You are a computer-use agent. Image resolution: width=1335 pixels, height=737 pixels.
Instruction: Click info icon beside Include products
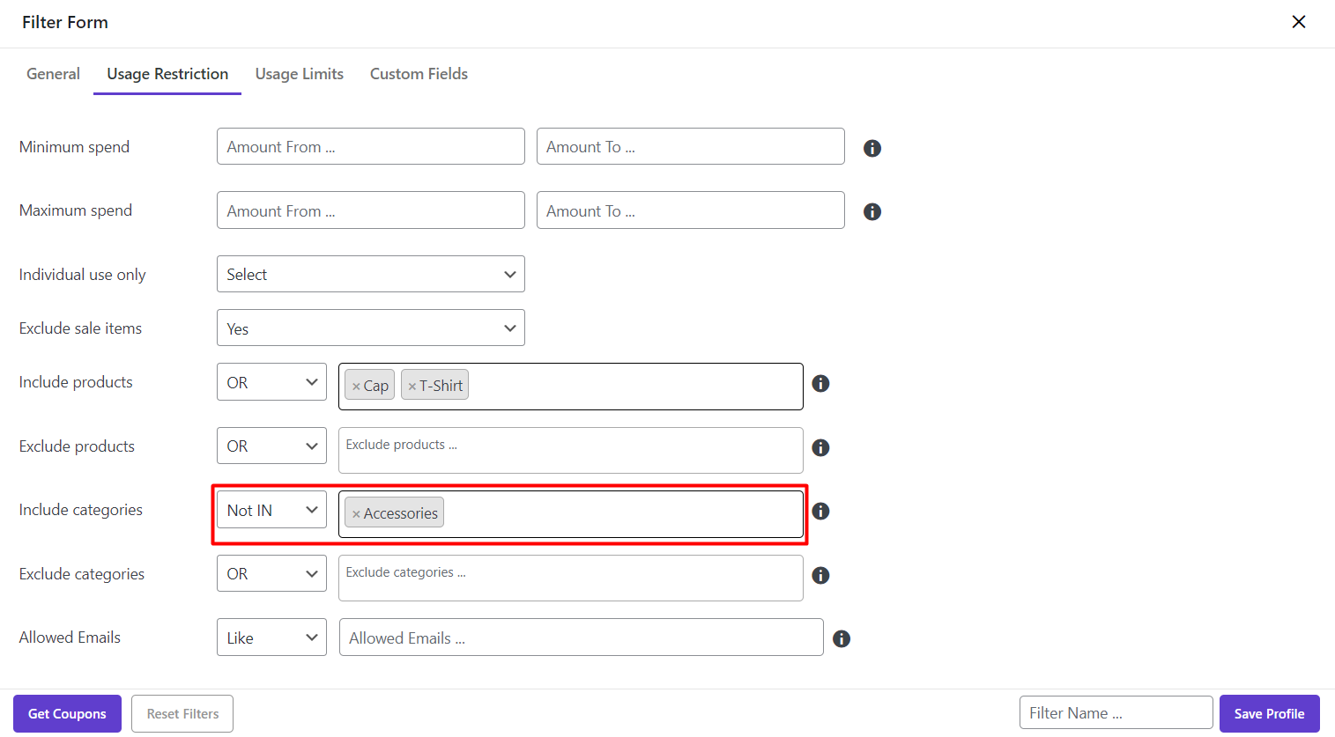click(820, 383)
